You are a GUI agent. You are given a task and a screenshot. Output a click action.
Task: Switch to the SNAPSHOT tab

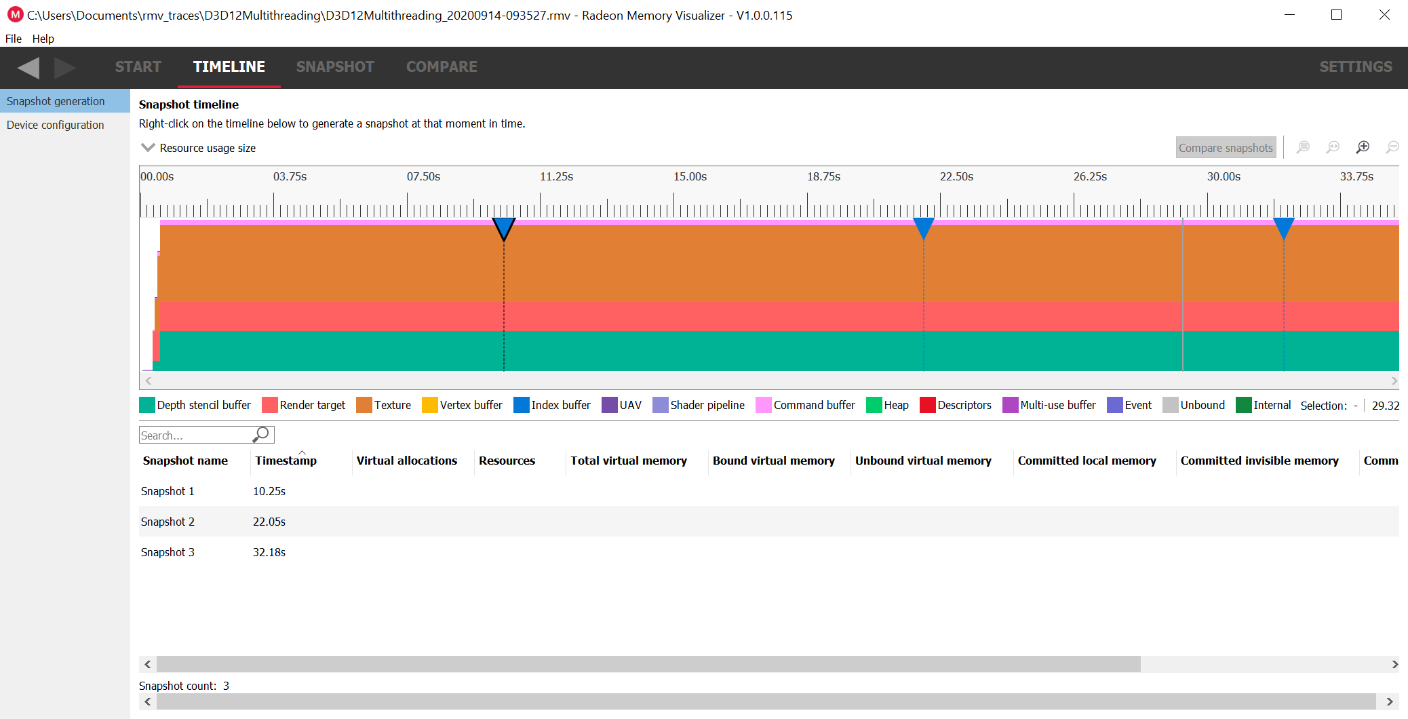coord(335,66)
